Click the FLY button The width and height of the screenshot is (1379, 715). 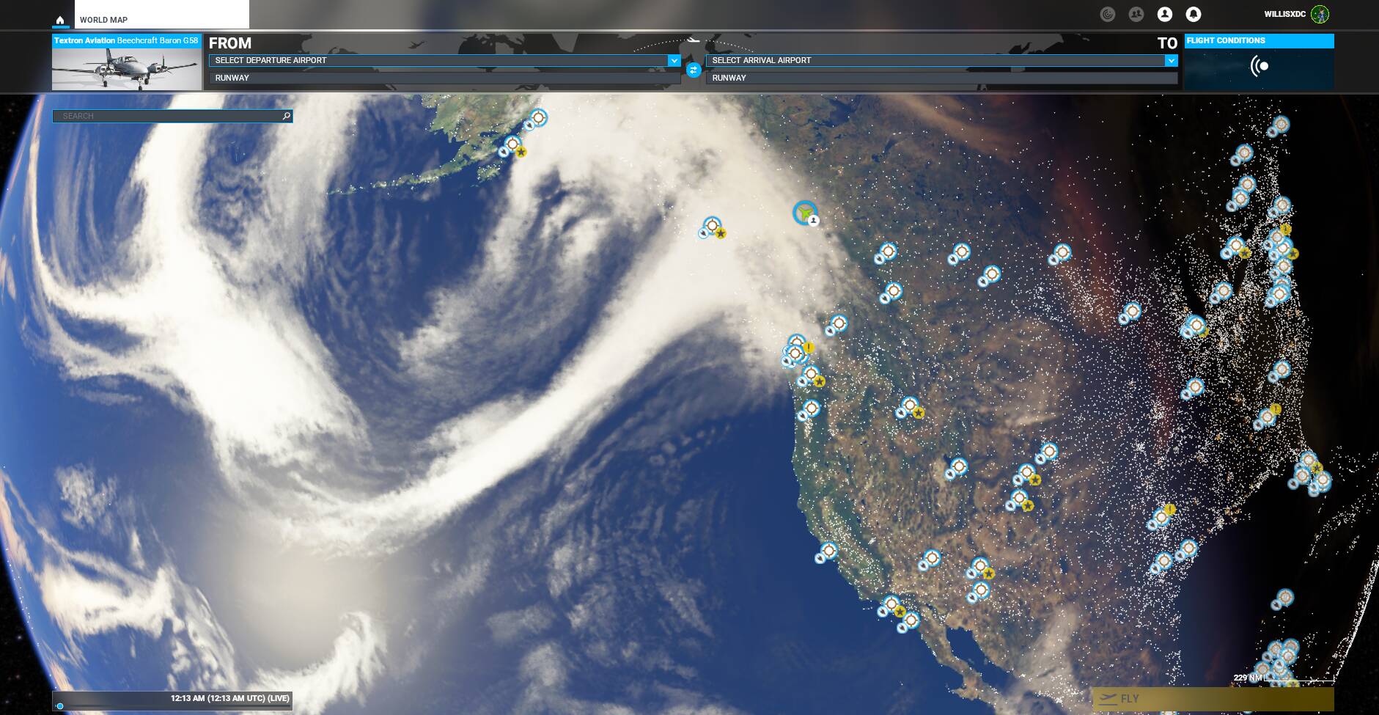pyautogui.click(x=1213, y=699)
